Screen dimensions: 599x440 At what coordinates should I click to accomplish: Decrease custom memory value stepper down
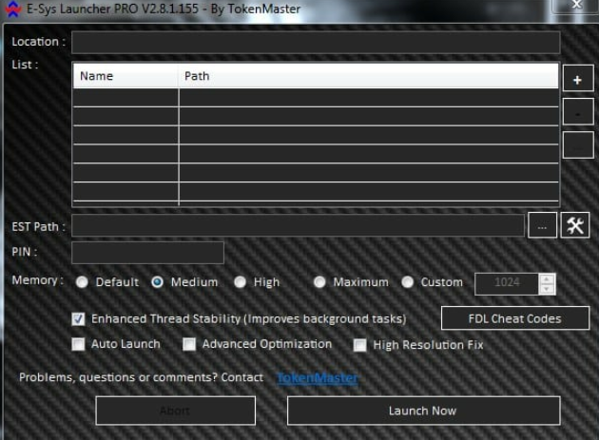tap(547, 289)
